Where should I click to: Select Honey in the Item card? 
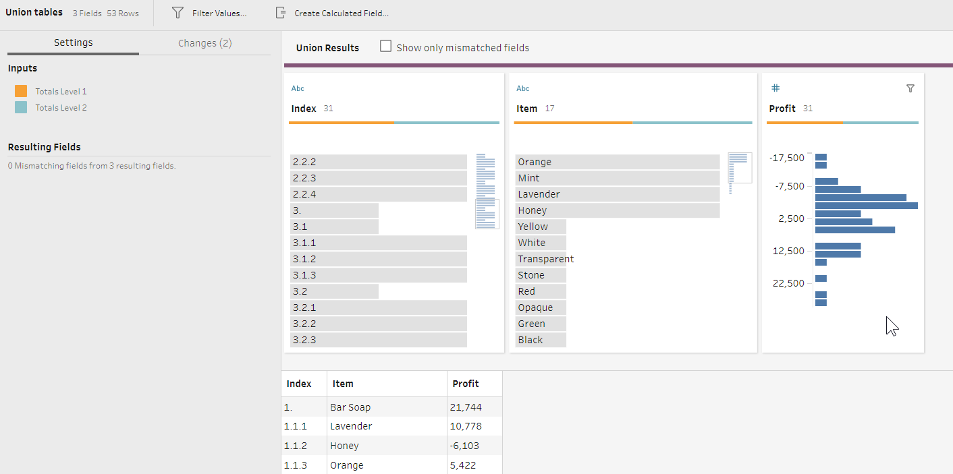pyautogui.click(x=618, y=210)
